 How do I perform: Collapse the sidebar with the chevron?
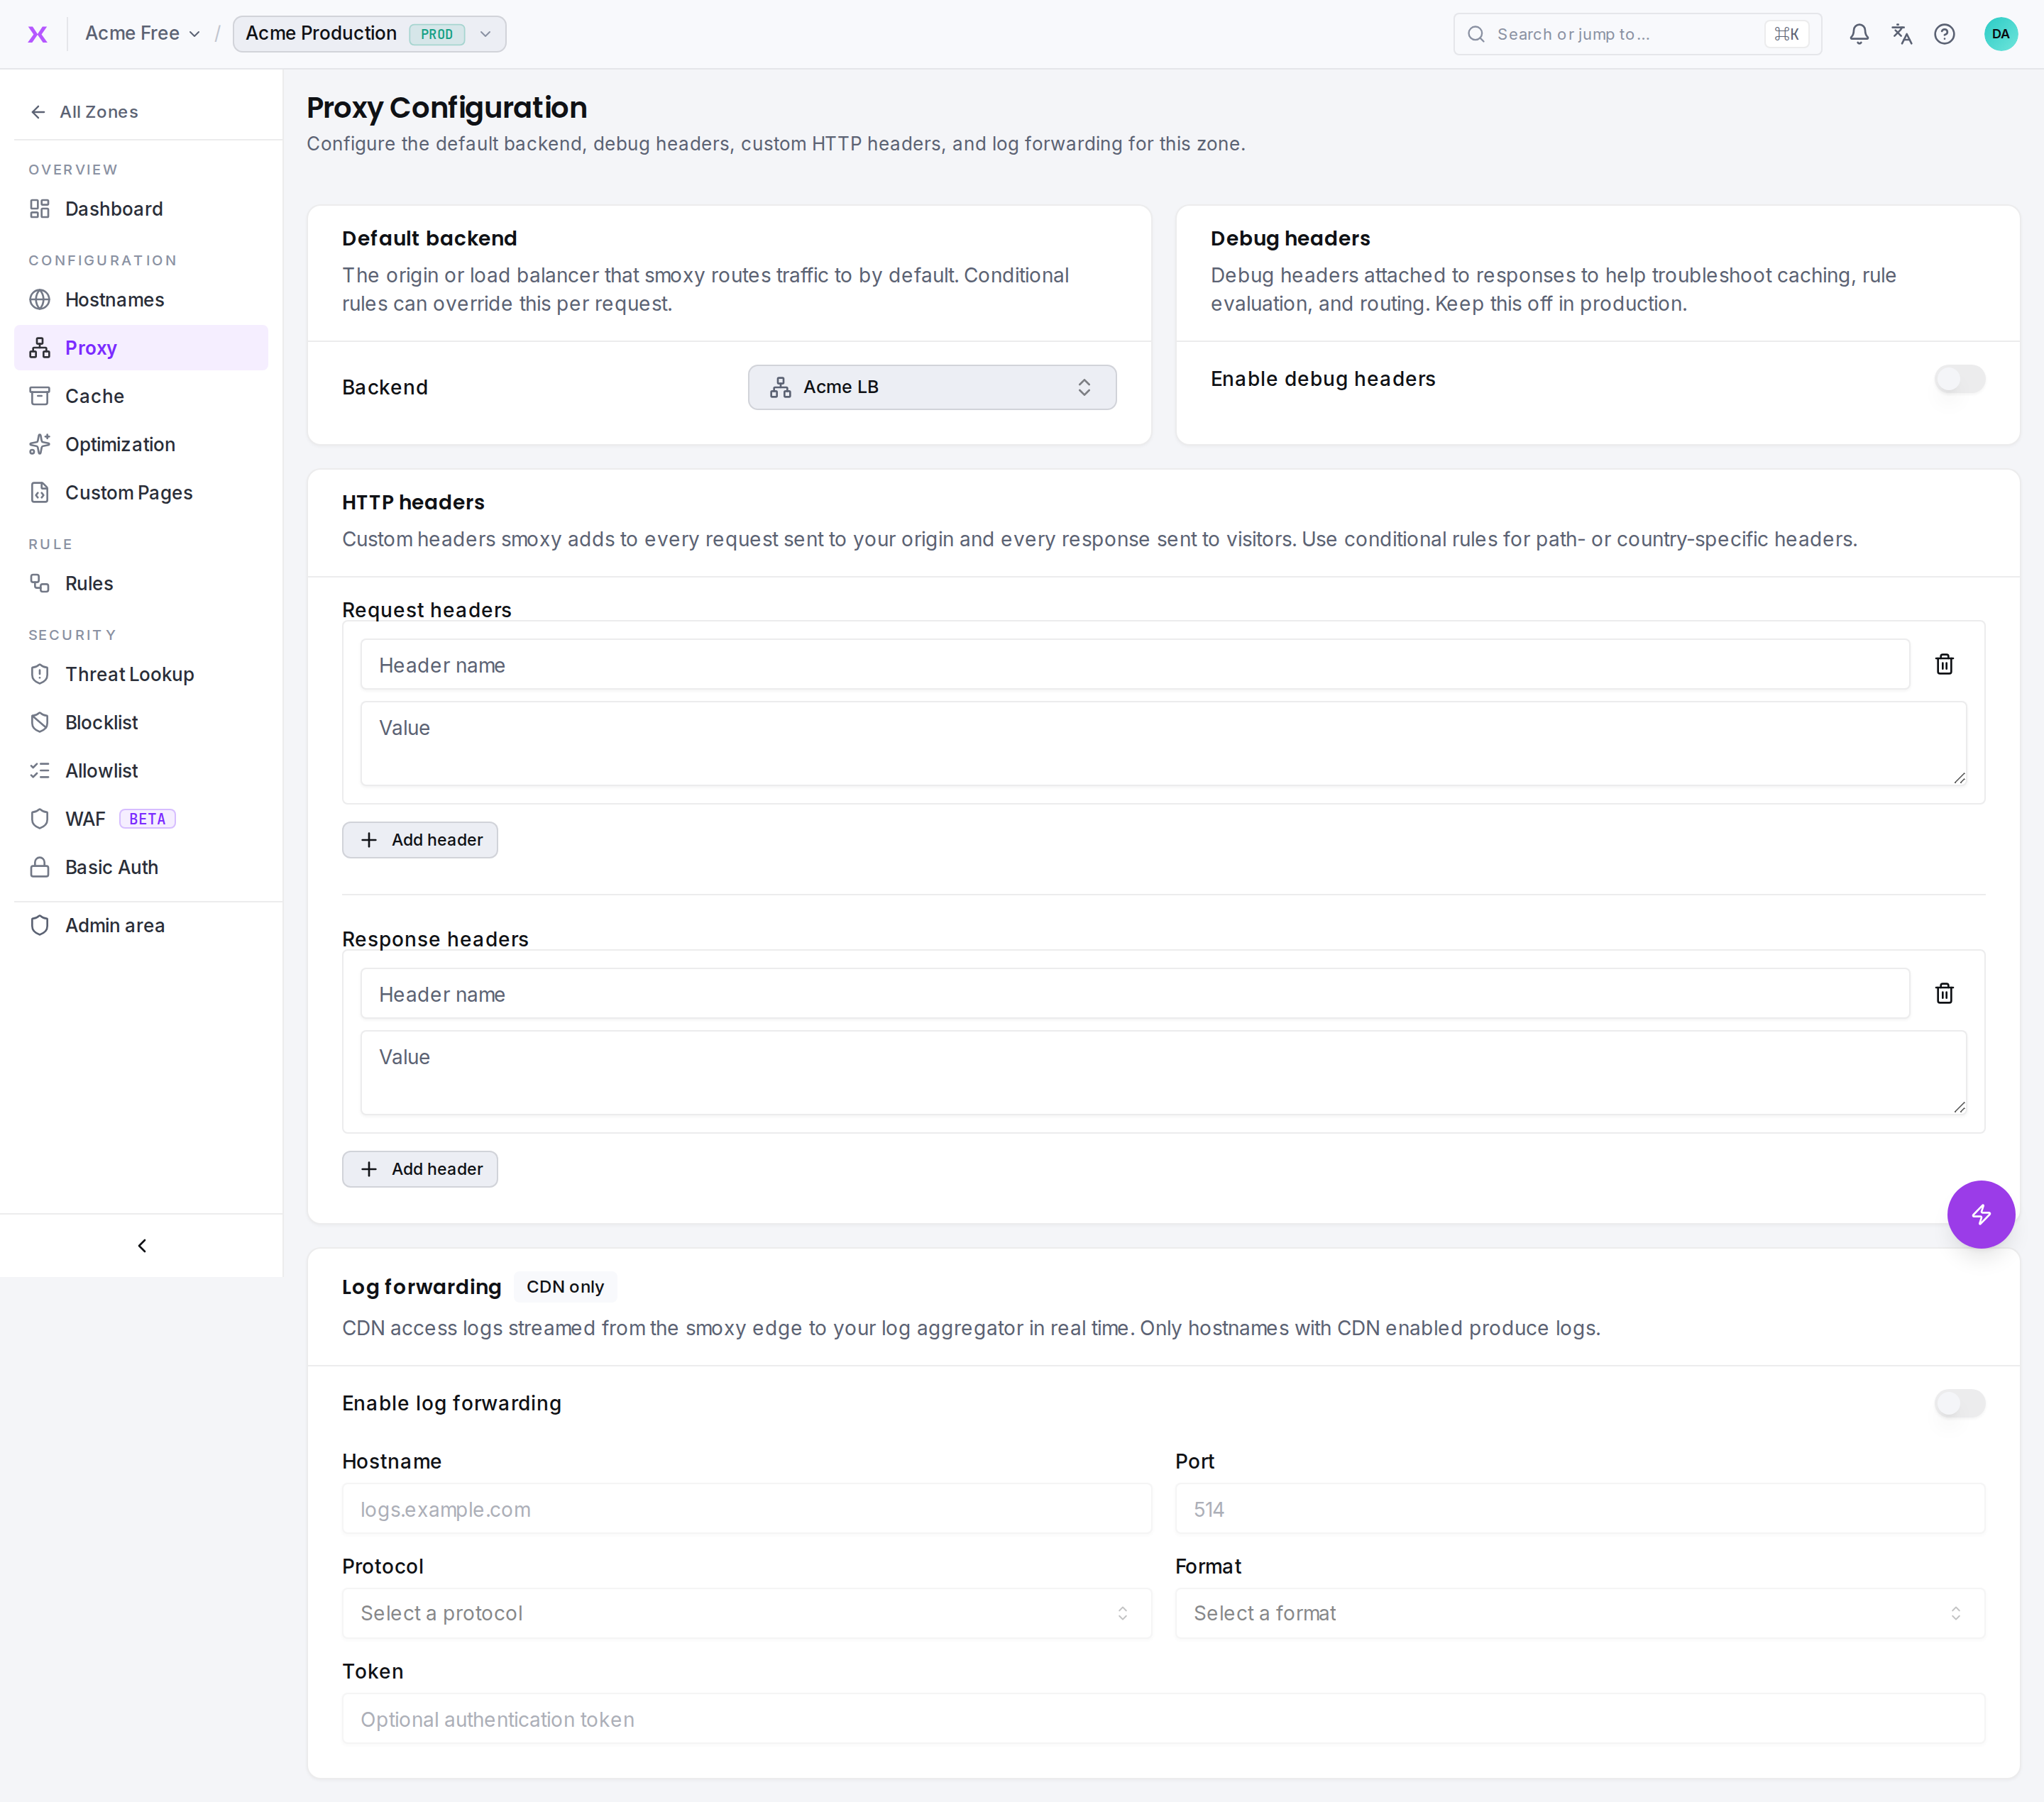point(142,1245)
